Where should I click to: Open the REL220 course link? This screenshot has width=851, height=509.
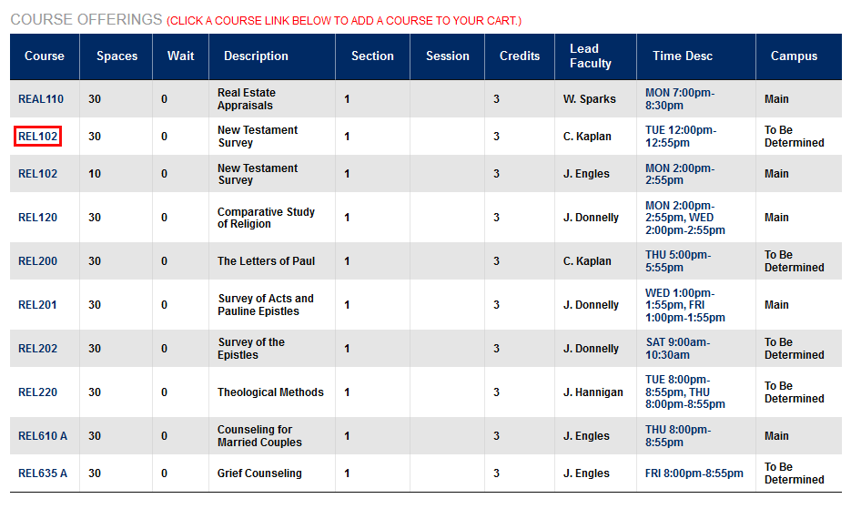pyautogui.click(x=37, y=392)
